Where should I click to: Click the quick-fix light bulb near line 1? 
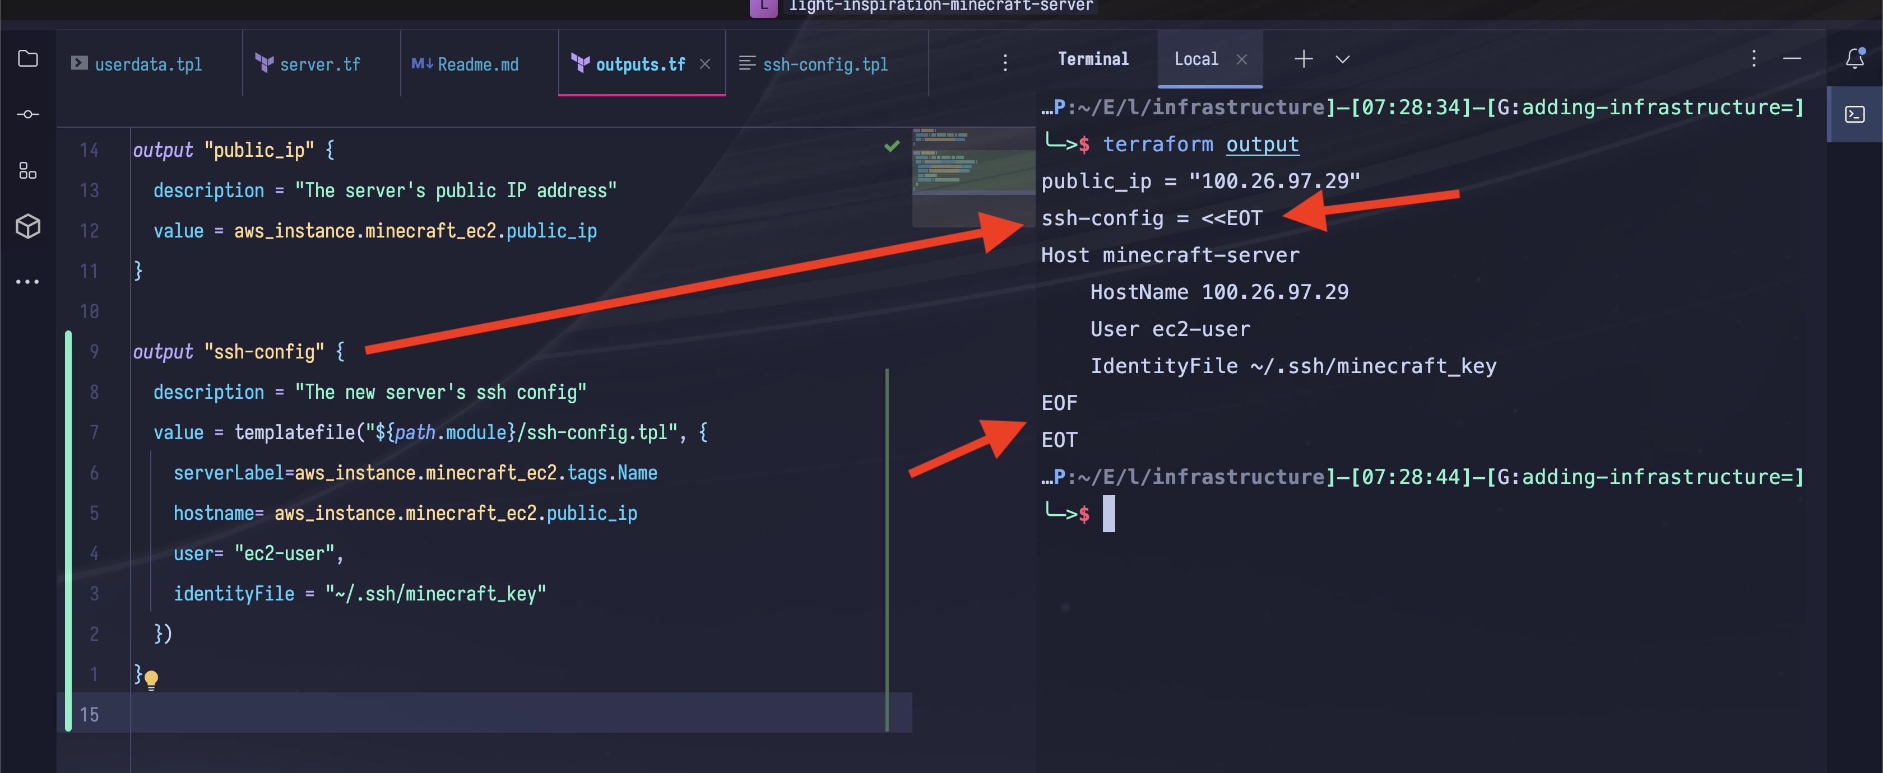pyautogui.click(x=151, y=679)
